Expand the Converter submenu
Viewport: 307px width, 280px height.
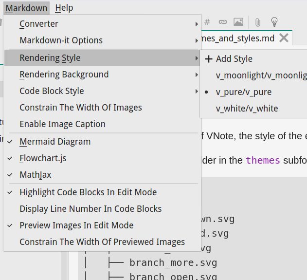pos(102,24)
